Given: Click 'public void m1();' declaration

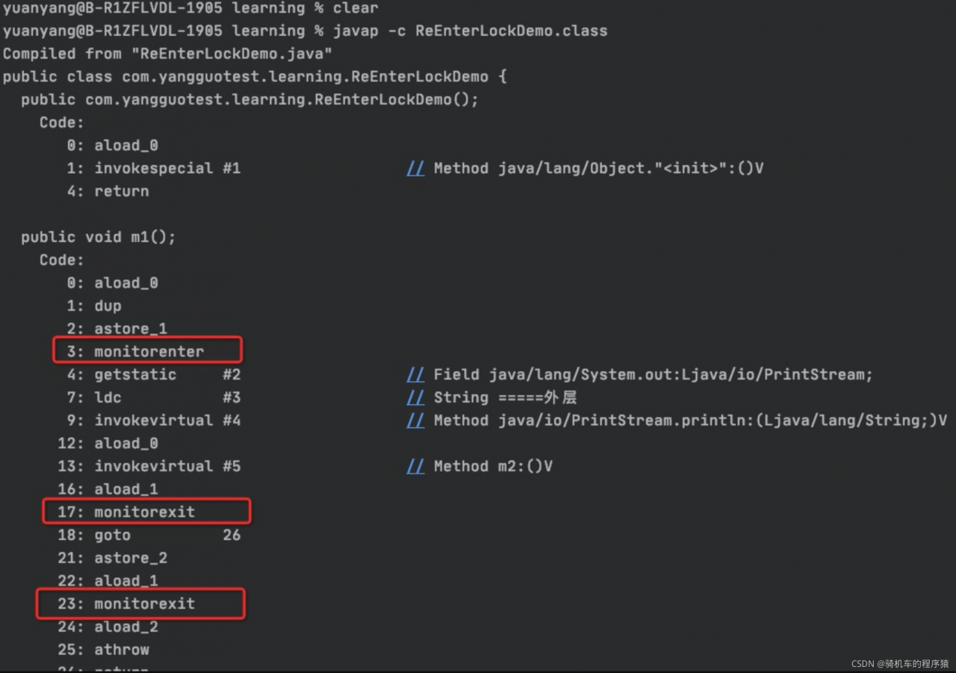Looking at the screenshot, I should (98, 237).
